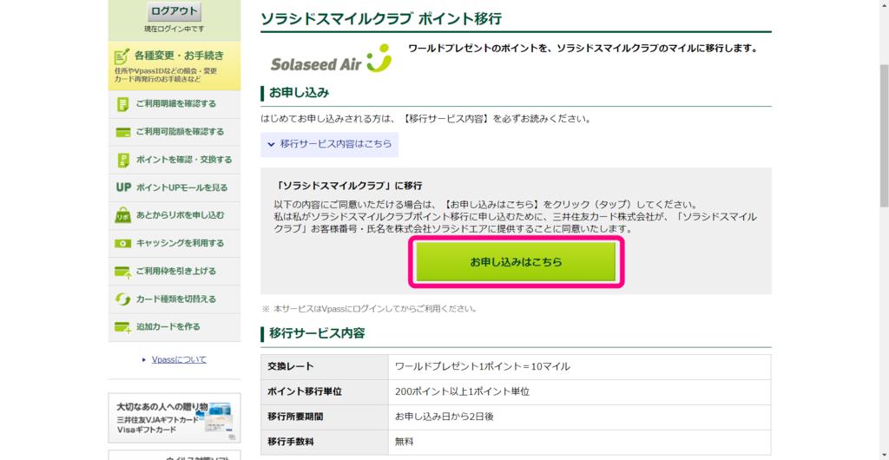
Task: Click the UP icon beside ポイントUPモールを見る
Action: (123, 187)
